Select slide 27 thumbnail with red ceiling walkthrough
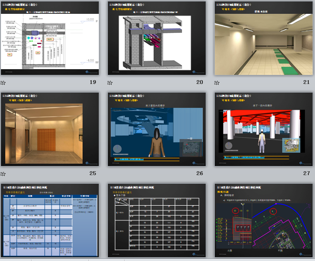 point(263,129)
